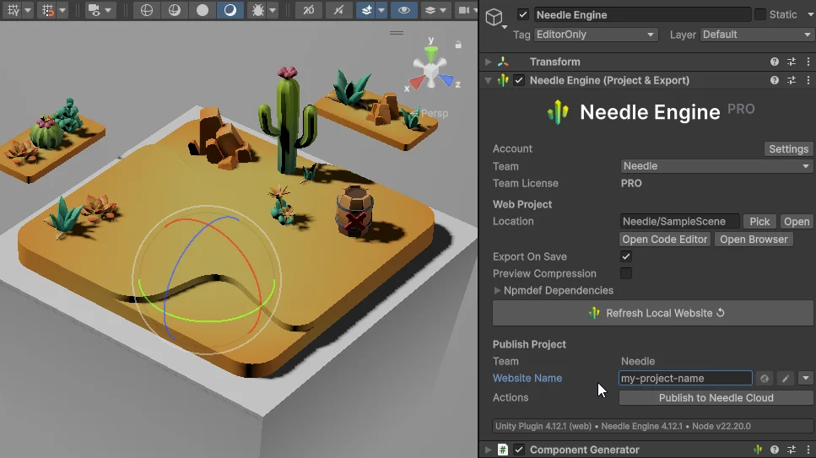Expand the Transform component
816x458 pixels.
pos(488,62)
